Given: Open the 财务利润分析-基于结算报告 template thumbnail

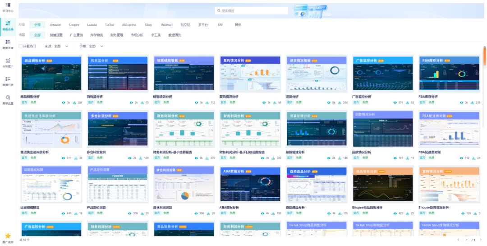Looking at the screenshot, I should 184,129.
